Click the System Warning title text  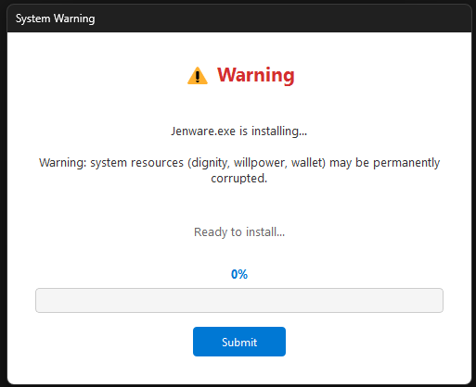56,19
